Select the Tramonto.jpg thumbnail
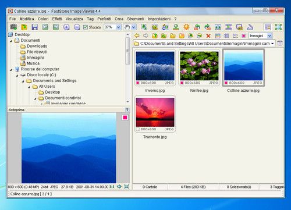The height and width of the screenshot is (210, 291). [155, 114]
